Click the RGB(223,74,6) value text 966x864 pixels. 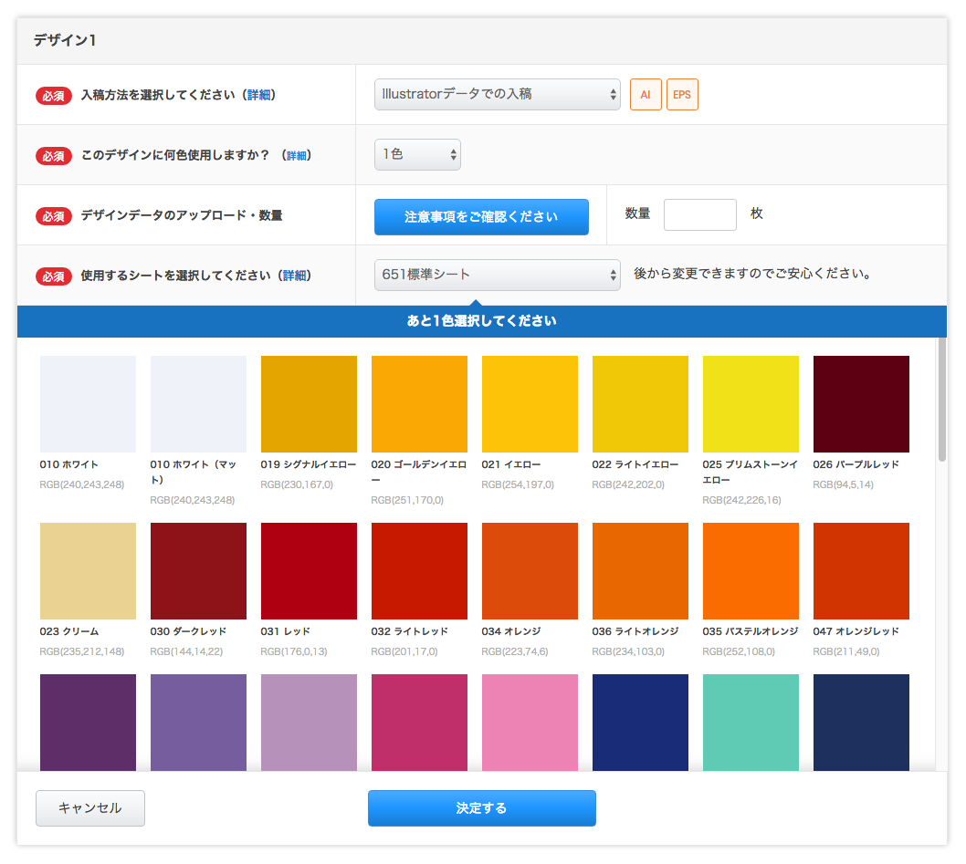pyautogui.click(x=515, y=651)
